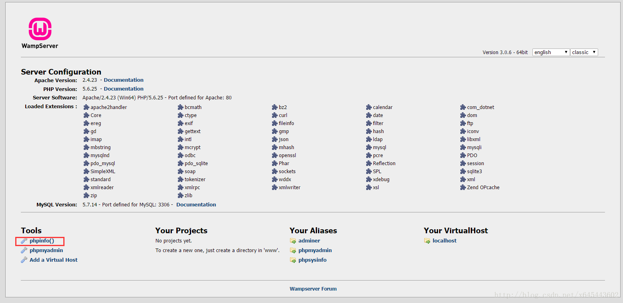Click the folder icon next to adminer

pyautogui.click(x=293, y=241)
